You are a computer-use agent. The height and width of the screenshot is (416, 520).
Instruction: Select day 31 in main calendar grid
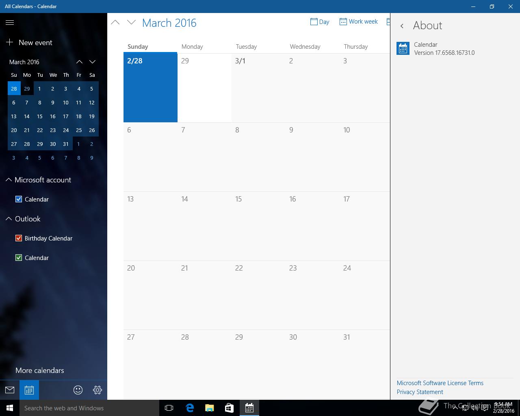tap(364, 364)
